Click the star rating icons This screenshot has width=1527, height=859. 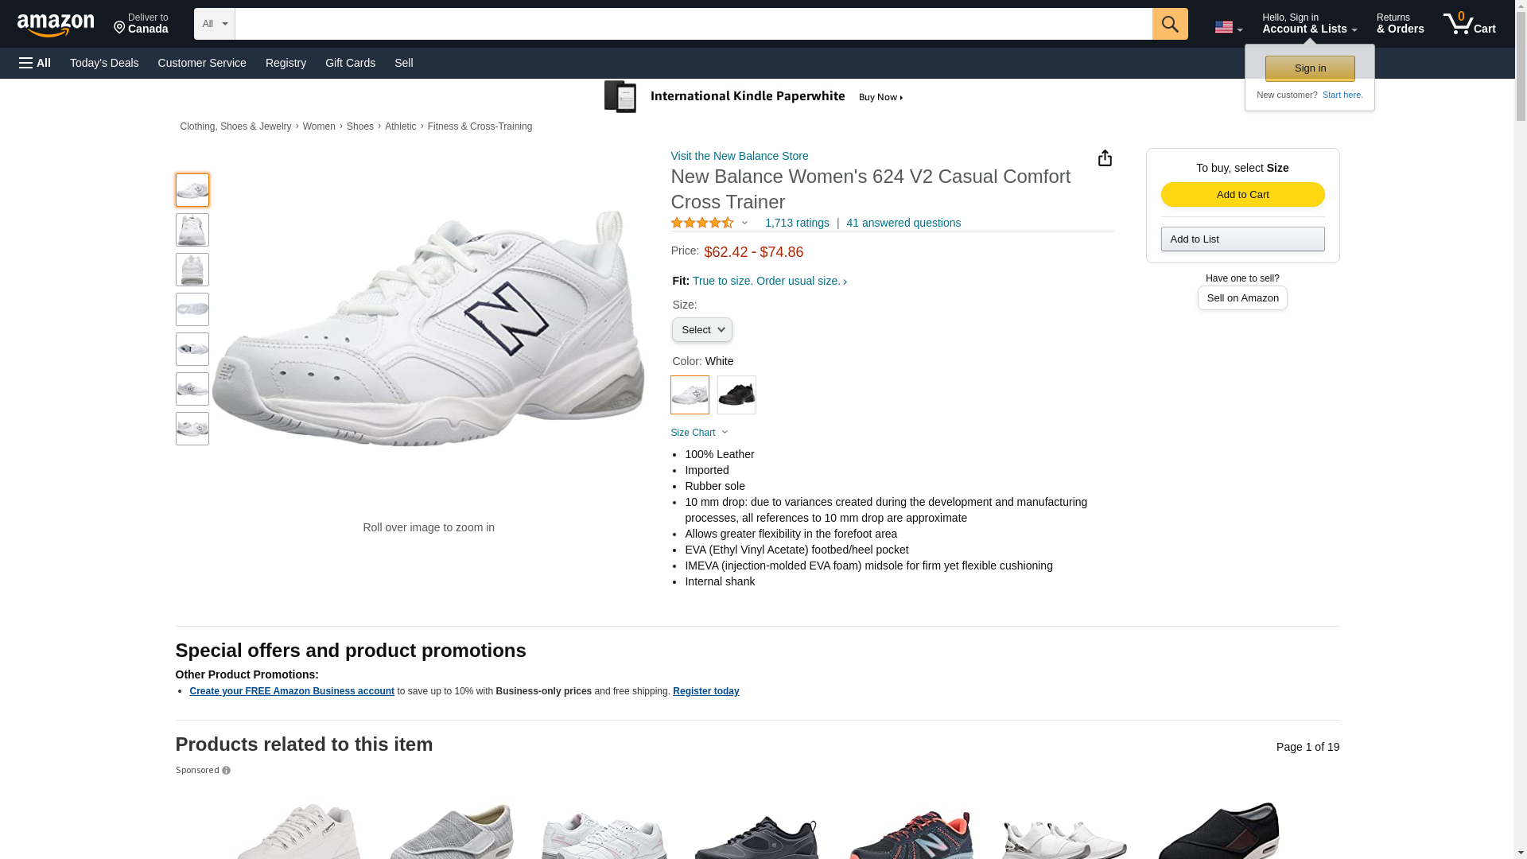click(x=702, y=223)
